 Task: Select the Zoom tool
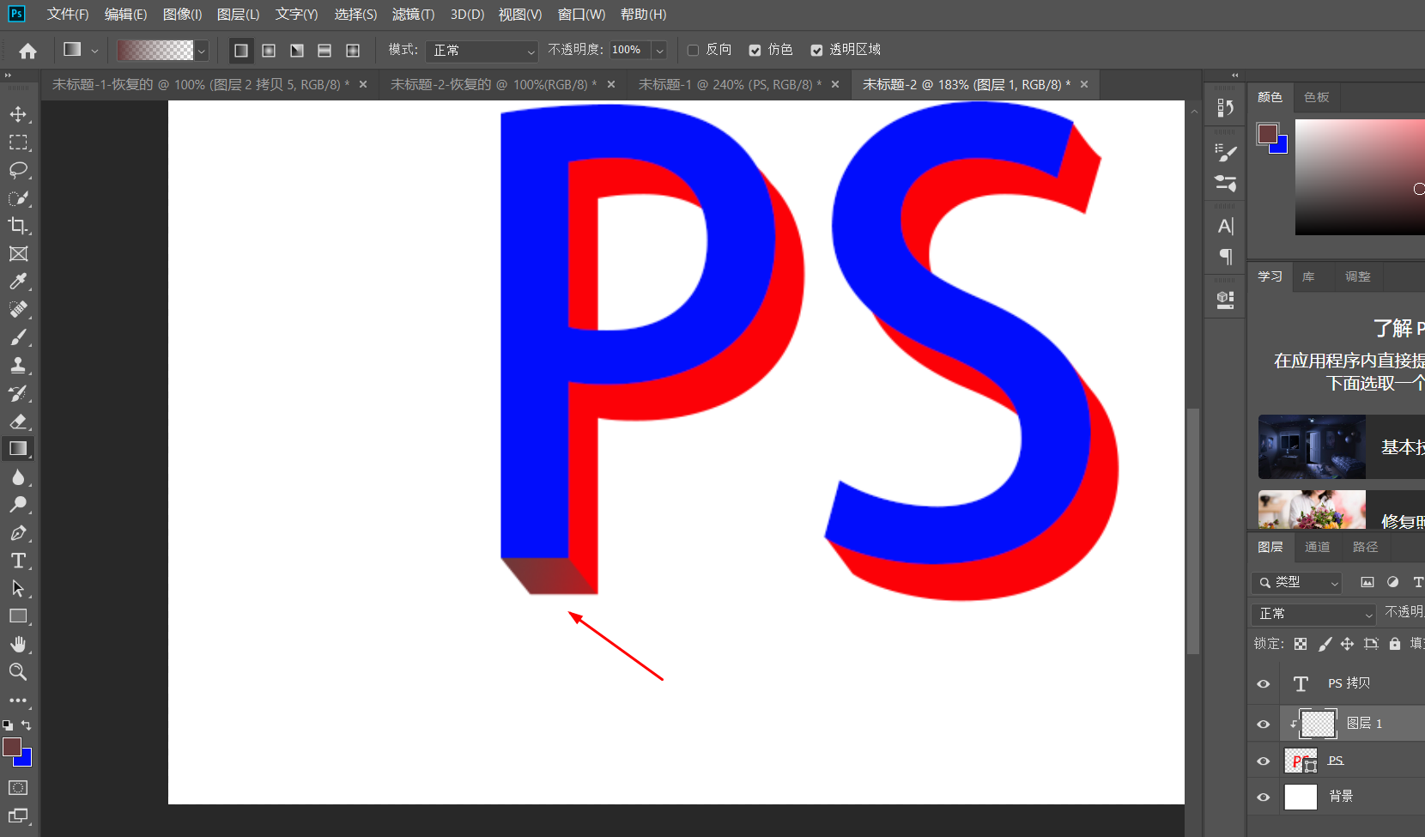[18, 672]
